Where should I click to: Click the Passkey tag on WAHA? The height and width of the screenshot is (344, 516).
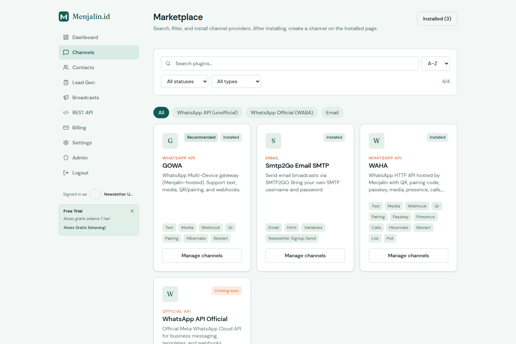coord(401,217)
